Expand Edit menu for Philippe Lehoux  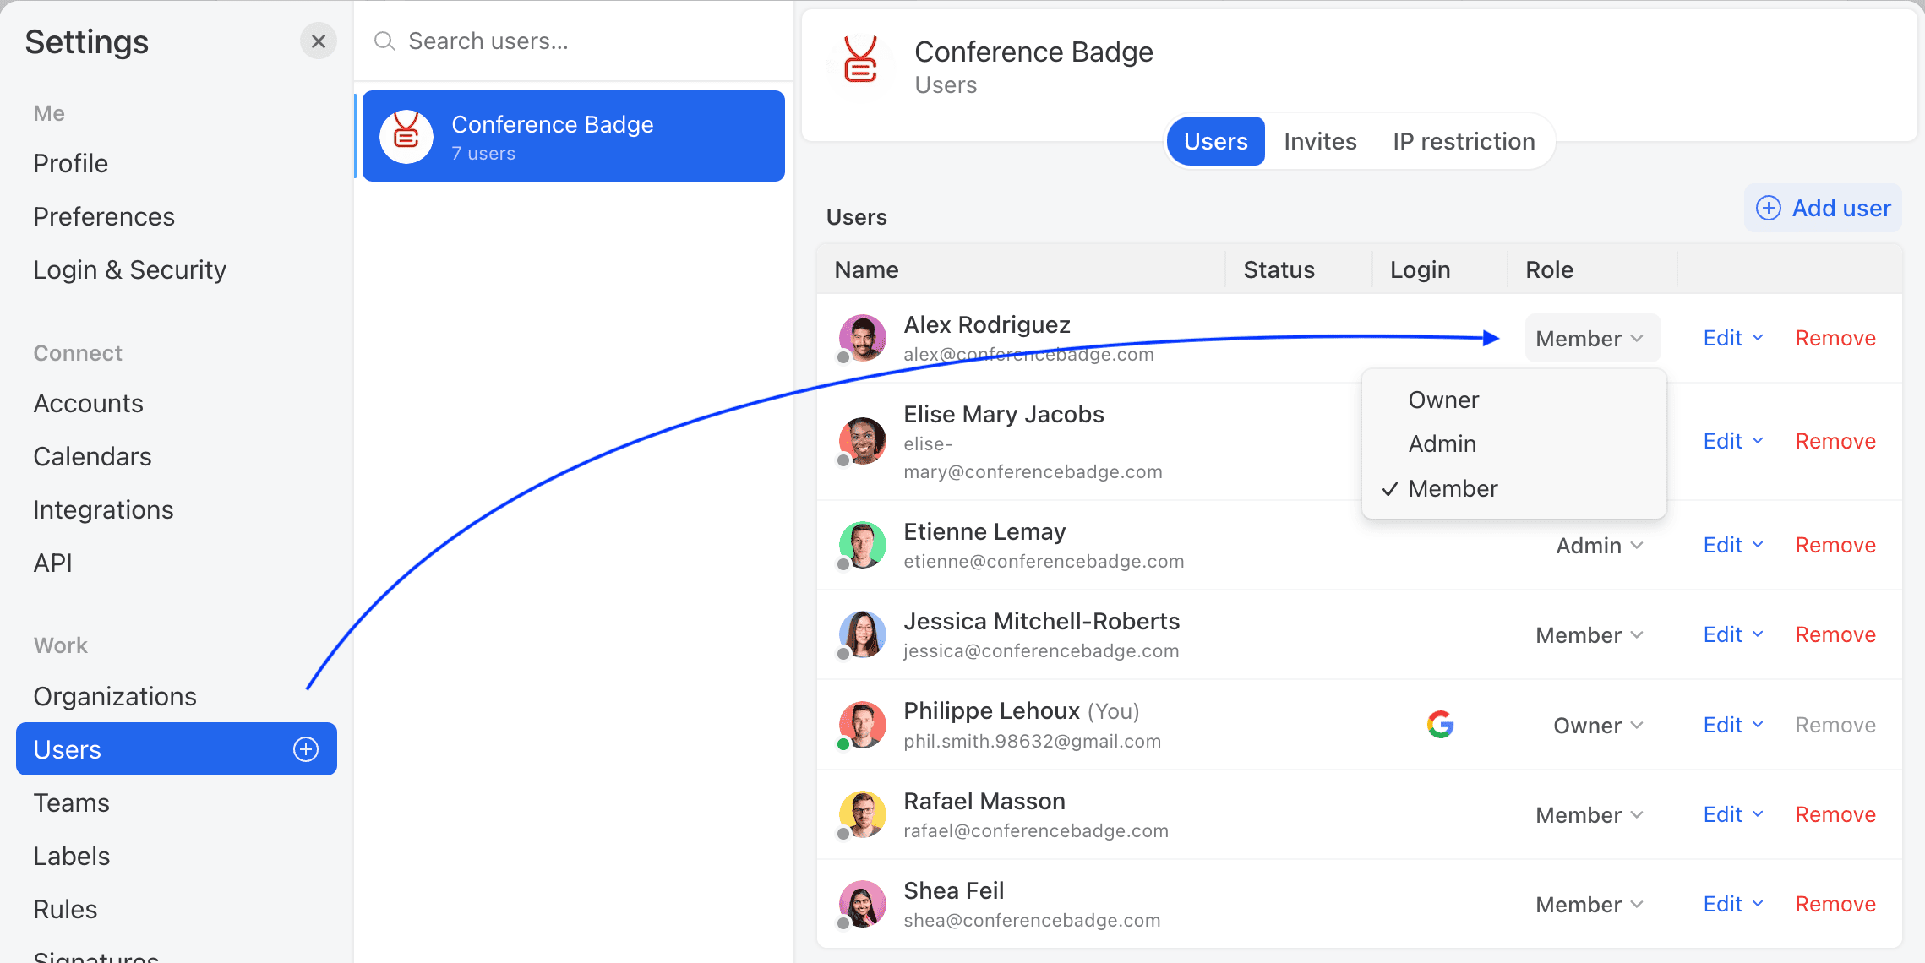tap(1733, 725)
